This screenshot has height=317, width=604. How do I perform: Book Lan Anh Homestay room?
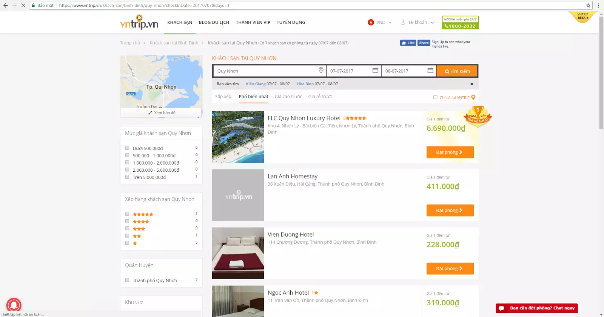(x=450, y=210)
